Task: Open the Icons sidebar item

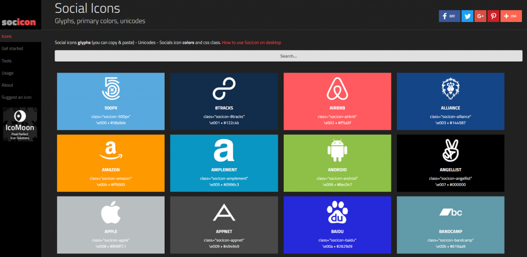Action: (7, 36)
